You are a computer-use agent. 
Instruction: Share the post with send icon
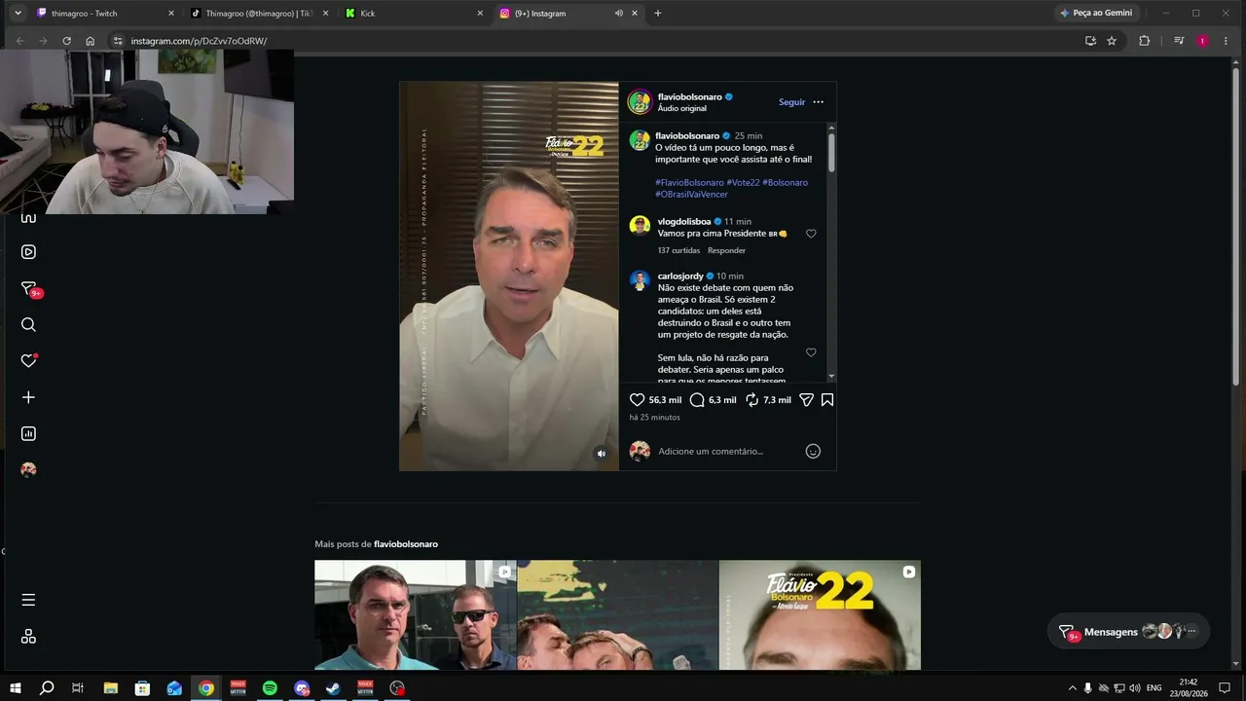coord(806,400)
